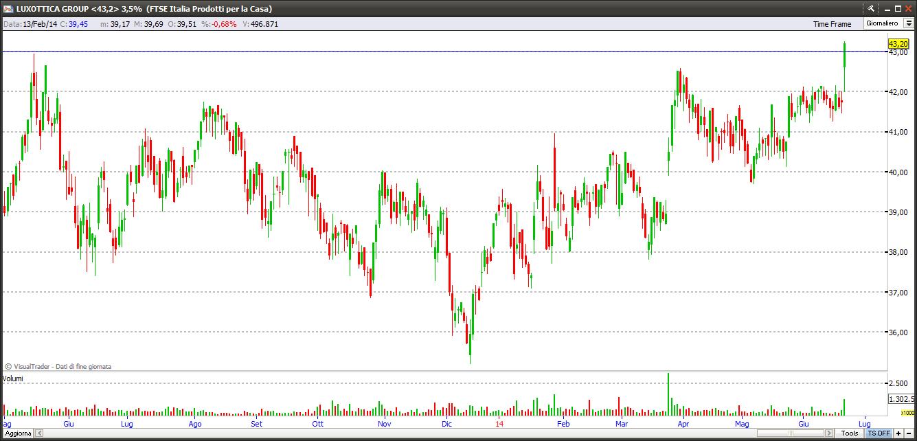Click the VisualTrader app icon in title bar
This screenshot has height=441, width=917.
tap(8, 8)
